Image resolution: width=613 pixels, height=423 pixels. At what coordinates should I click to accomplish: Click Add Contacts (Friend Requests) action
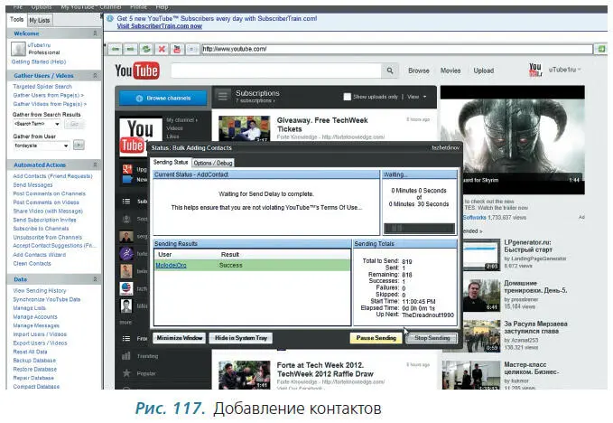click(x=52, y=176)
